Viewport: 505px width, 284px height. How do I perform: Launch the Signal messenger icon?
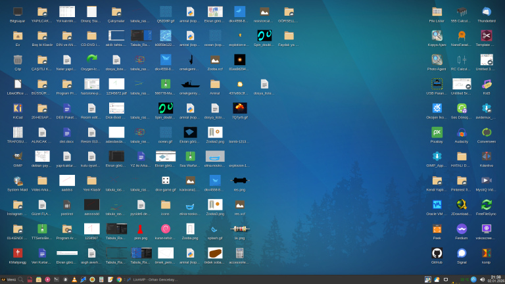462,253
